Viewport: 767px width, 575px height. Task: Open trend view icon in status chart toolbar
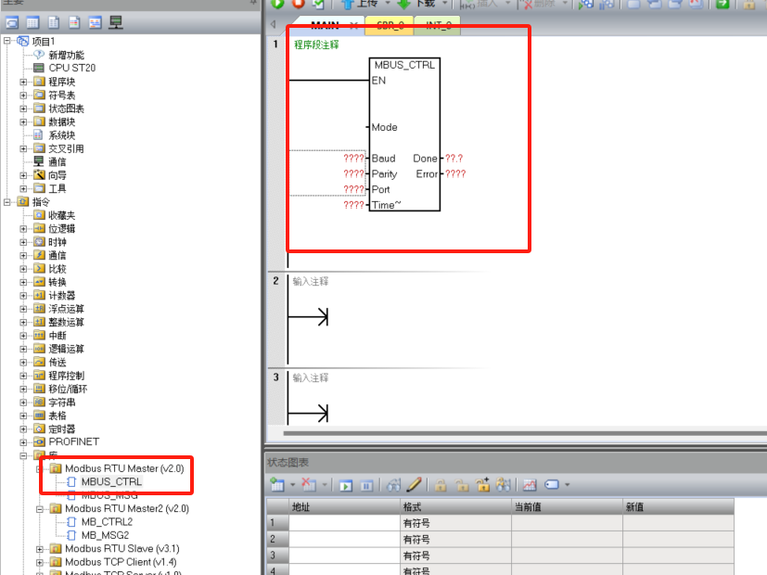tap(530, 485)
